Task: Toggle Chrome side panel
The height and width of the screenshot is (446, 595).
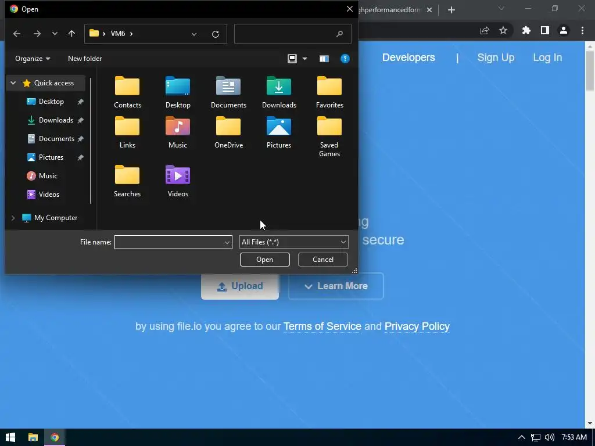Action: pos(545,30)
